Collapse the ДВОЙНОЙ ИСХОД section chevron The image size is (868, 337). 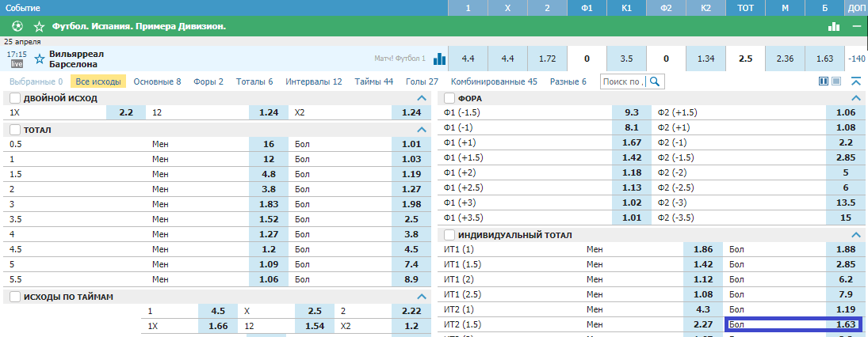[x=421, y=98]
